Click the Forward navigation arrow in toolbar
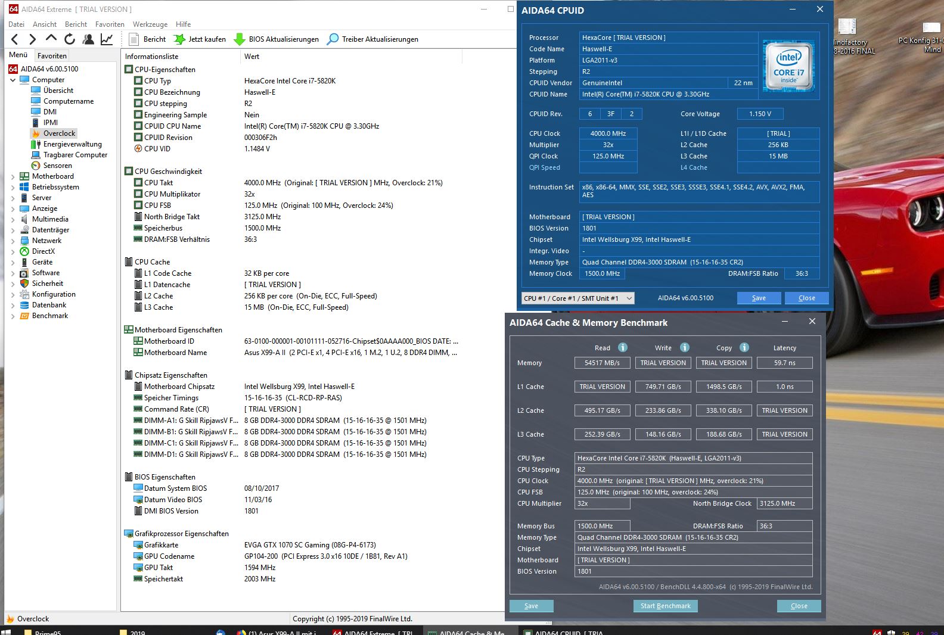 tap(33, 39)
